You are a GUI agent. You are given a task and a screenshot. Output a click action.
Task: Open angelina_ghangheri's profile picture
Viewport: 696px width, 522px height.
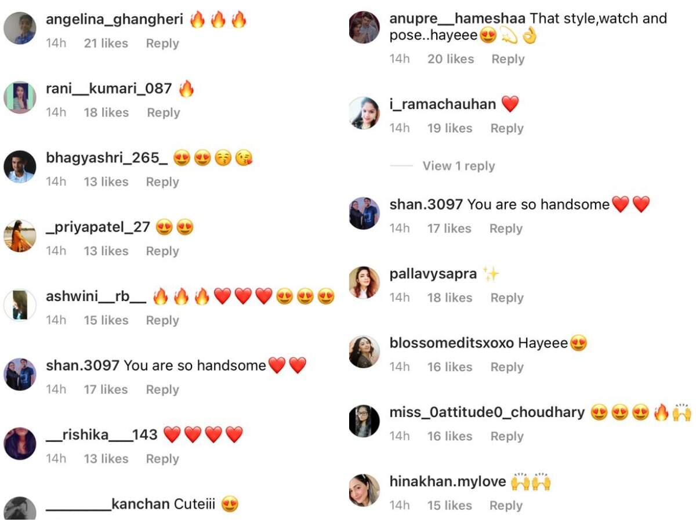coord(20,28)
